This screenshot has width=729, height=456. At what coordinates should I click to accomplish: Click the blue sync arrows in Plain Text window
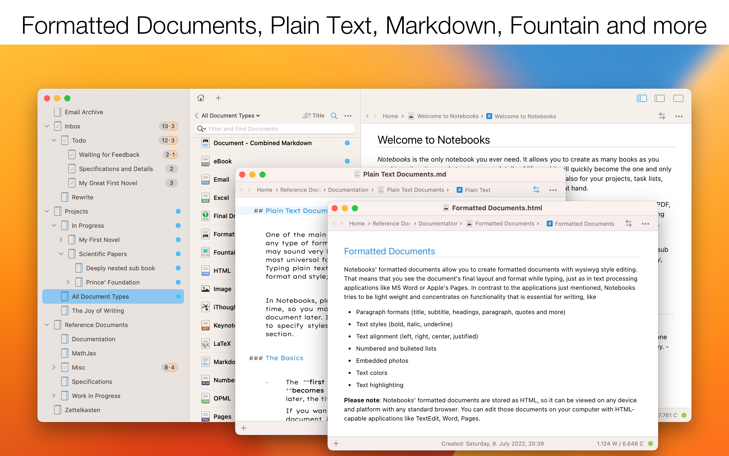[536, 190]
